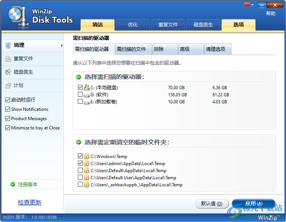Click green check icon beside 注册版本
Image resolution: width=286 pixels, height=222 pixels.
[x=13, y=184]
